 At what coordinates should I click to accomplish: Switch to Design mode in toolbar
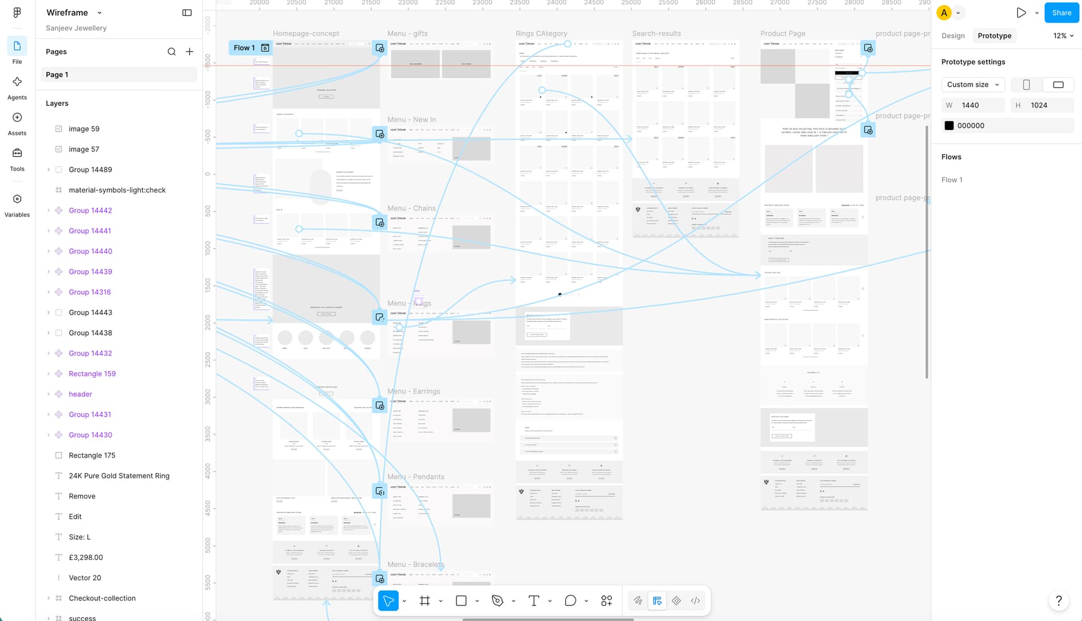click(x=657, y=601)
